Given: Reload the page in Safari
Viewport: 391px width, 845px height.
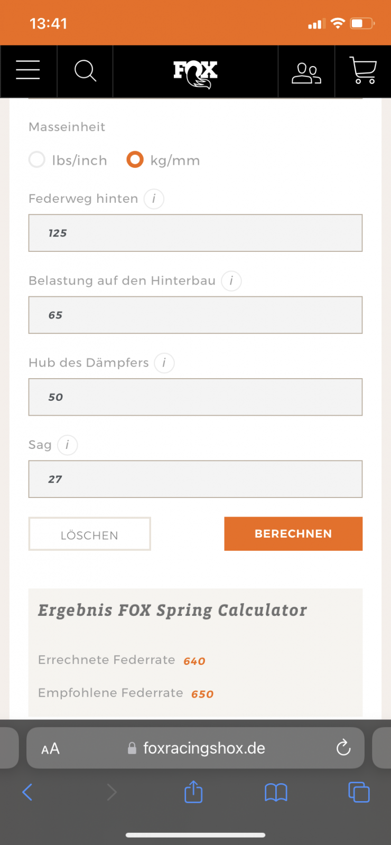Looking at the screenshot, I should pos(343,748).
